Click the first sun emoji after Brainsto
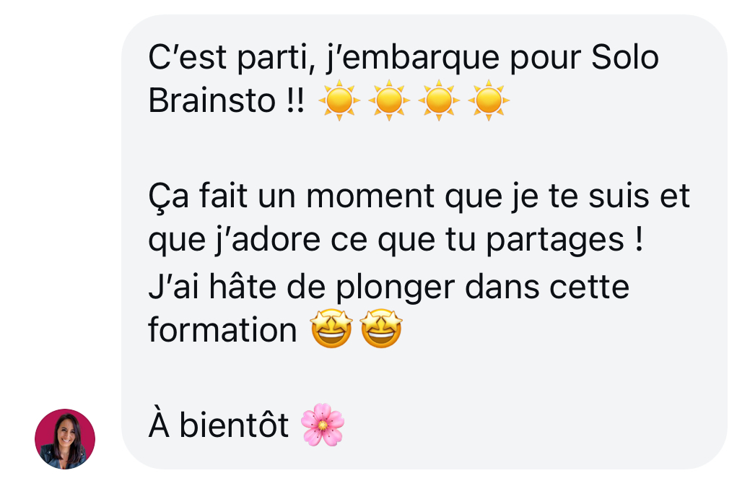The image size is (737, 481). tap(339, 100)
